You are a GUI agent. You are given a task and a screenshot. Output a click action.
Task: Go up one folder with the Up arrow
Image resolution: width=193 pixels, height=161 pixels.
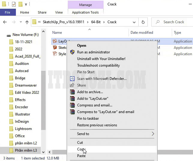[x=27, y=22]
